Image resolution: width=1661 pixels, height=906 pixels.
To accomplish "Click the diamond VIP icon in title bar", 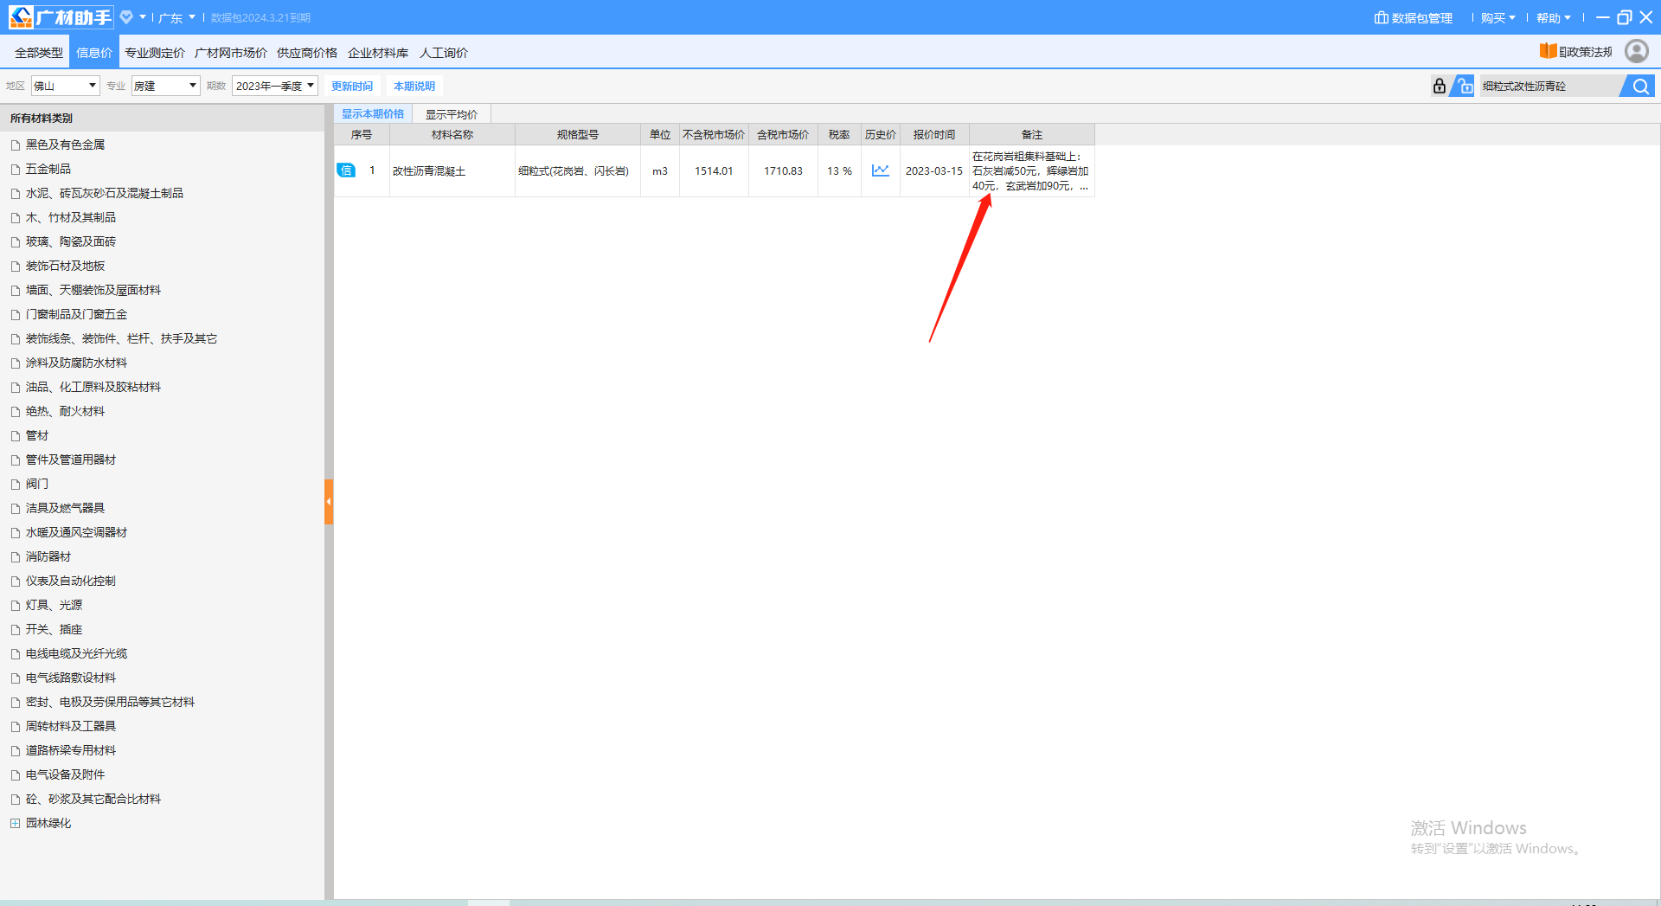I will pos(126,17).
